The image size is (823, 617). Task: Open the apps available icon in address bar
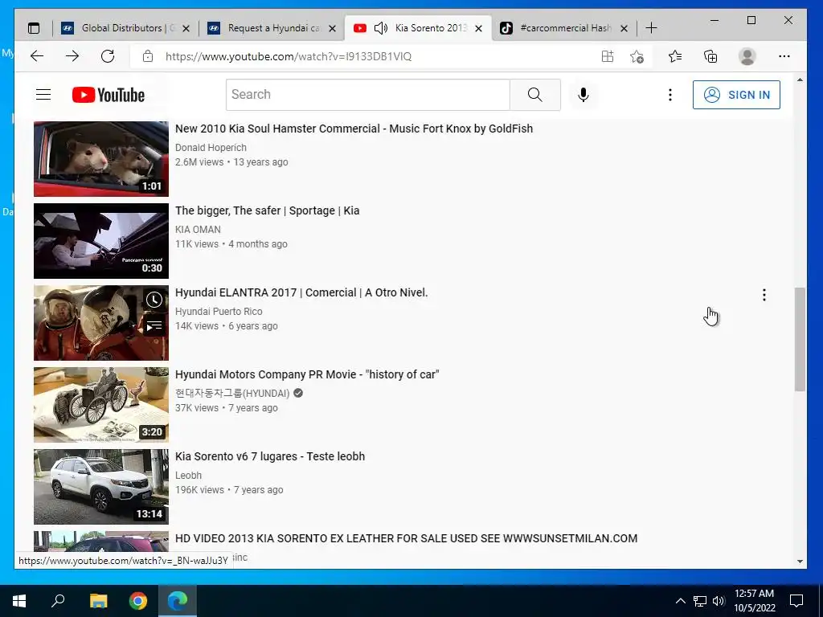[x=608, y=56]
